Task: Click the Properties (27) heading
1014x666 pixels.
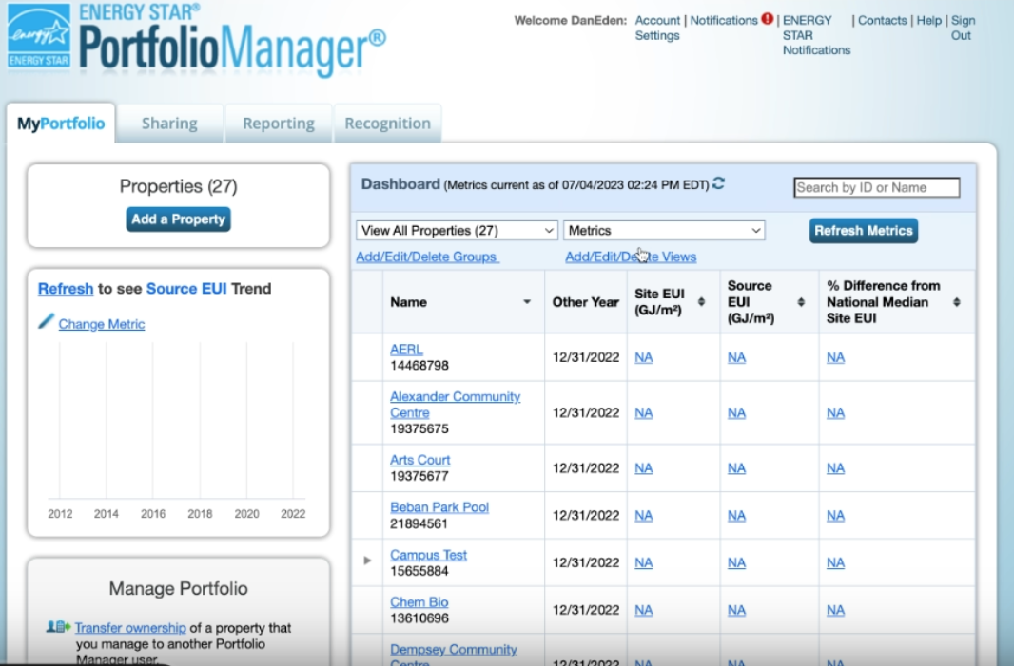Action: 179,186
